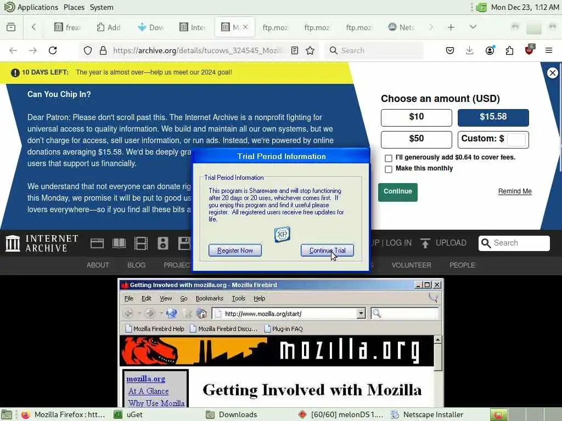Open the Firefox View icon
Screen dimensions: 562x421
11,27
